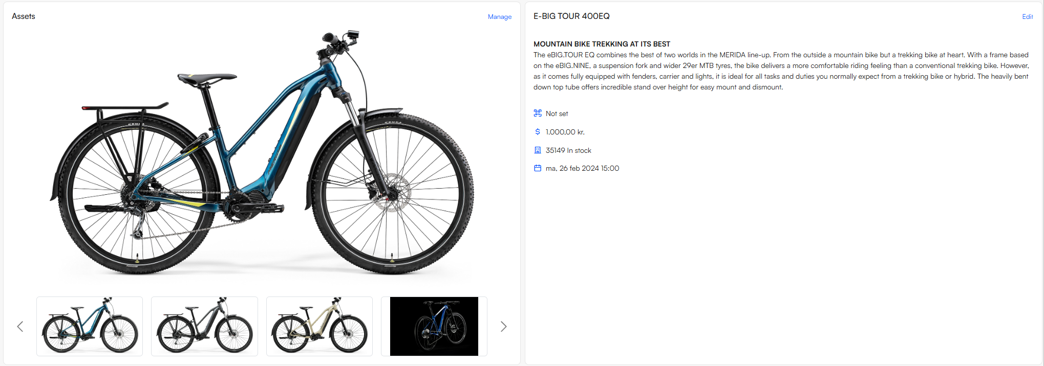Select the beige bike thumbnail

pyautogui.click(x=319, y=326)
